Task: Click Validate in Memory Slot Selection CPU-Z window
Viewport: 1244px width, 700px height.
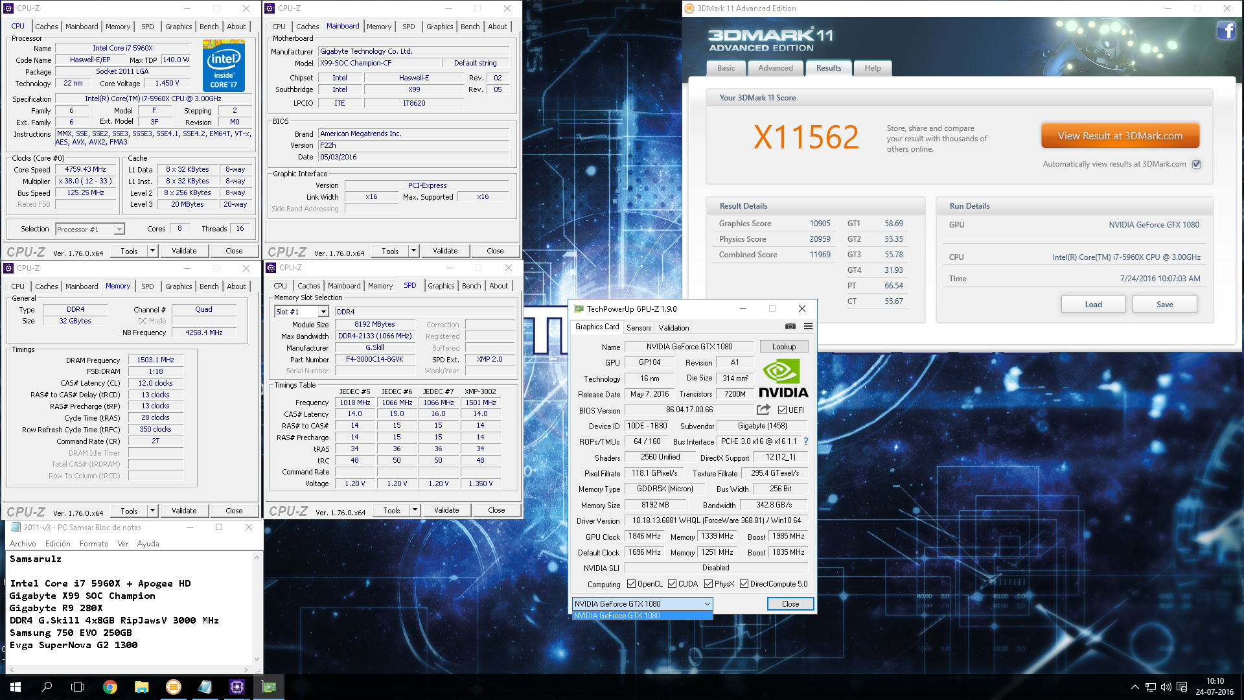Action: coord(446,510)
